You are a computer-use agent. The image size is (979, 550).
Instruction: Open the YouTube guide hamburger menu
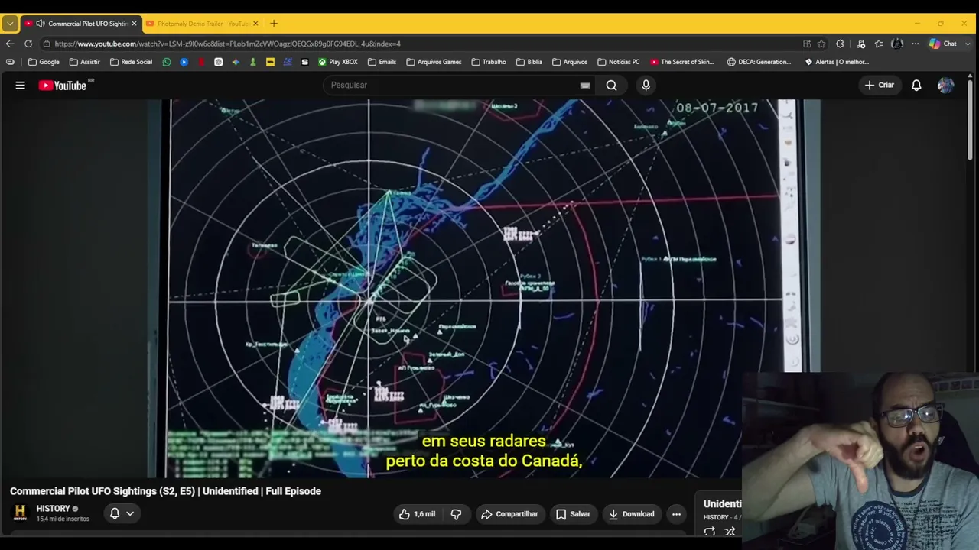[x=21, y=86]
